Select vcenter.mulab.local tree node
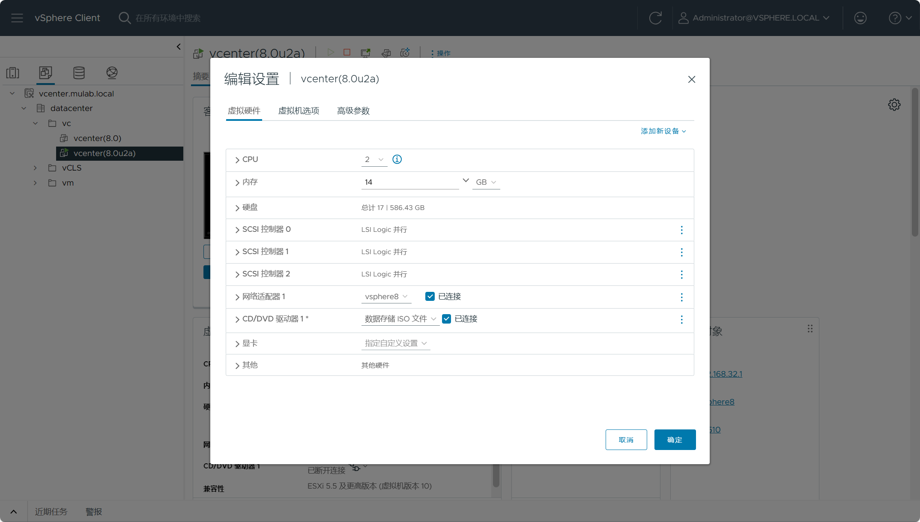Screen dimensions: 920x522 (x=76, y=94)
